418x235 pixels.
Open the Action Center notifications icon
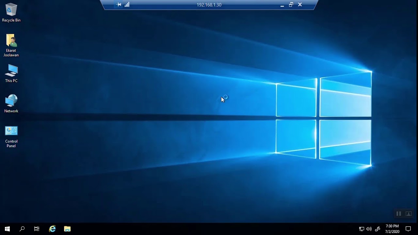(408, 229)
